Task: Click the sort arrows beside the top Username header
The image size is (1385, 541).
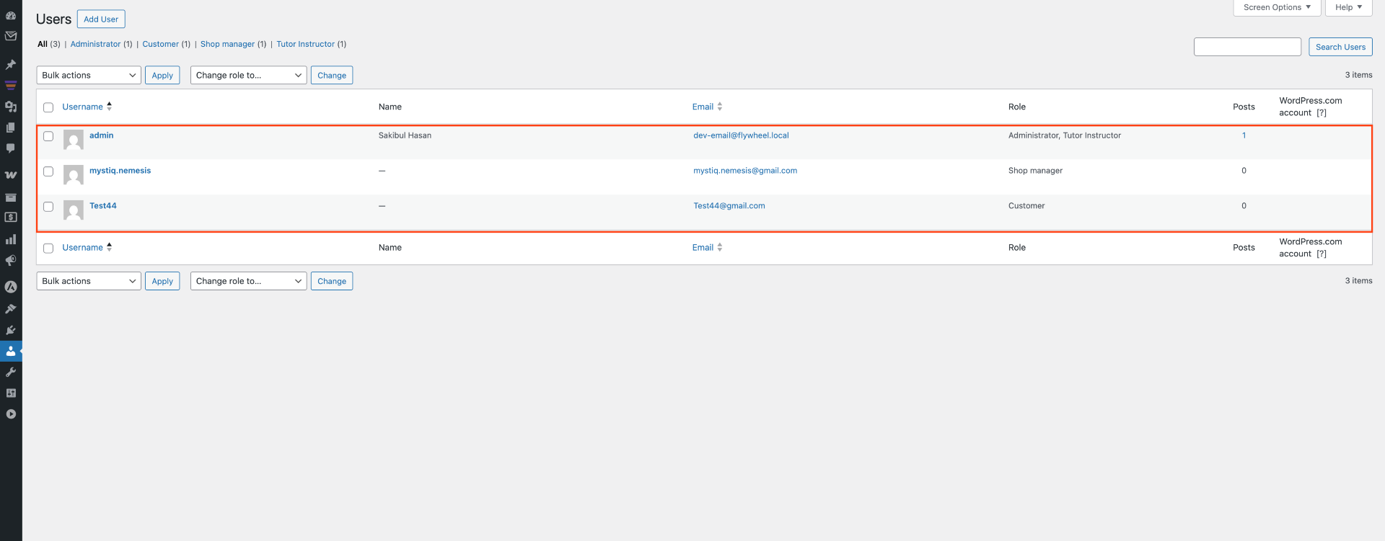Action: pos(109,106)
